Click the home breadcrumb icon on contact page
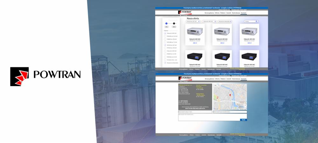The image size is (318, 143). [x=181, y=81]
